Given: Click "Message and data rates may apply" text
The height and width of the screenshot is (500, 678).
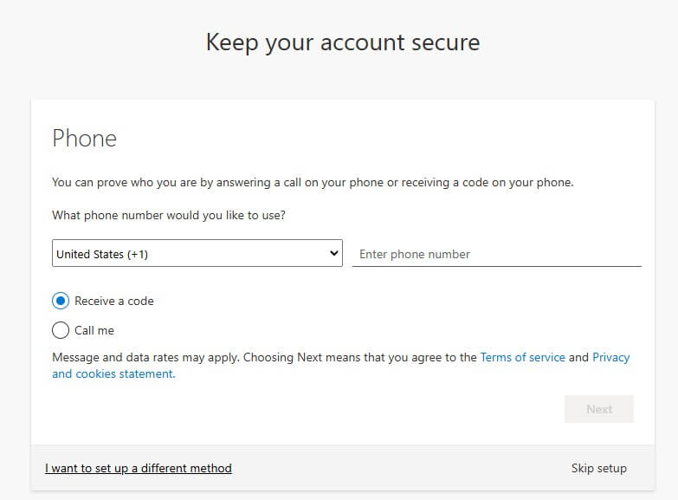Looking at the screenshot, I should pyautogui.click(x=146, y=357).
